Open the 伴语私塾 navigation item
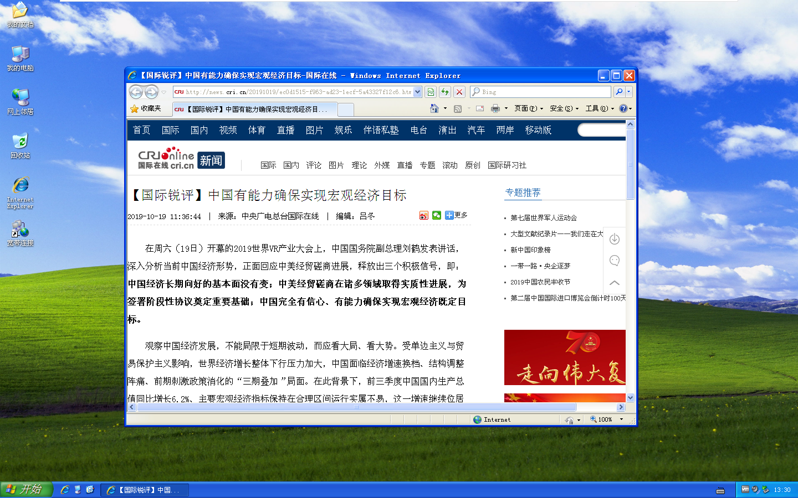 click(381, 130)
